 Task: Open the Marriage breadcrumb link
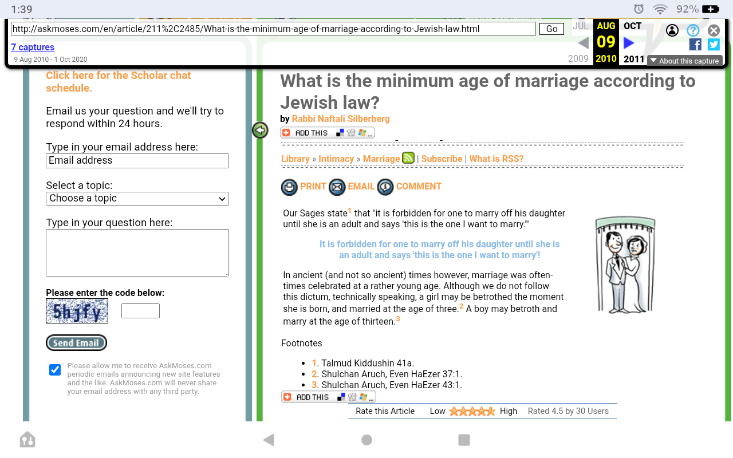381,159
